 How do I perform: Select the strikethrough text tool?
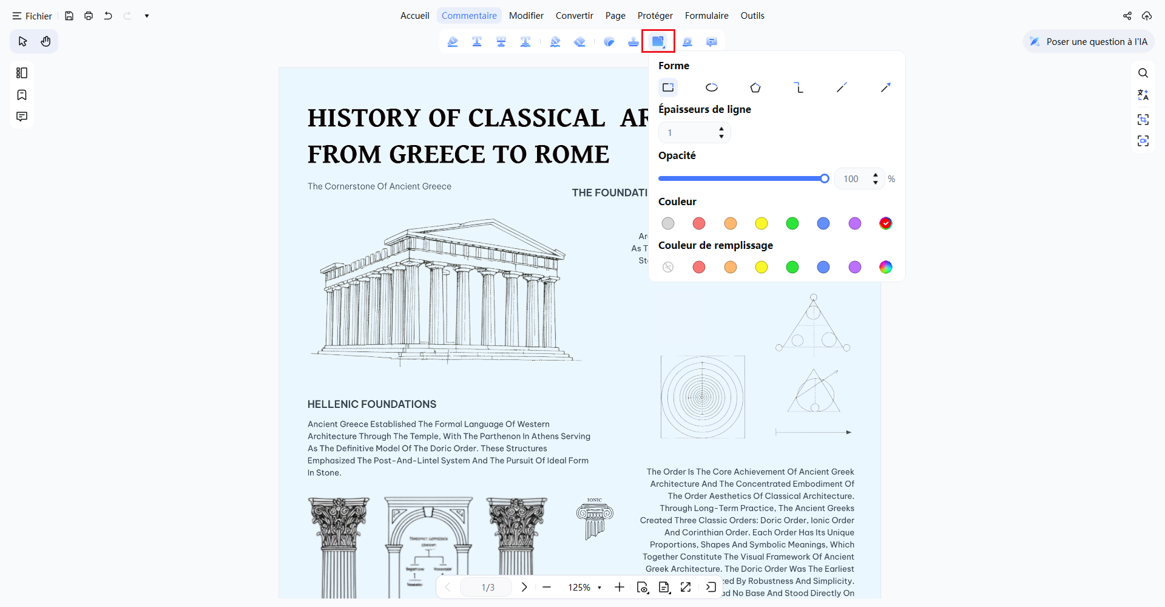[x=501, y=41]
